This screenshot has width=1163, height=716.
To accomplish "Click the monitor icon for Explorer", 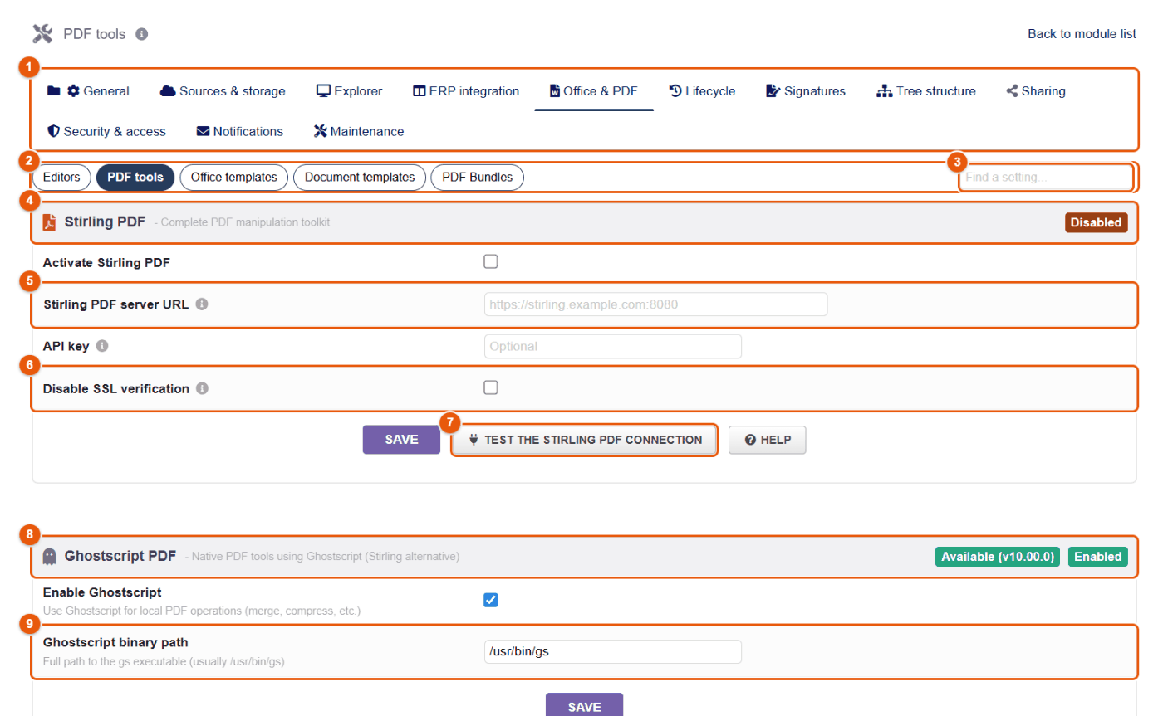I will [324, 91].
